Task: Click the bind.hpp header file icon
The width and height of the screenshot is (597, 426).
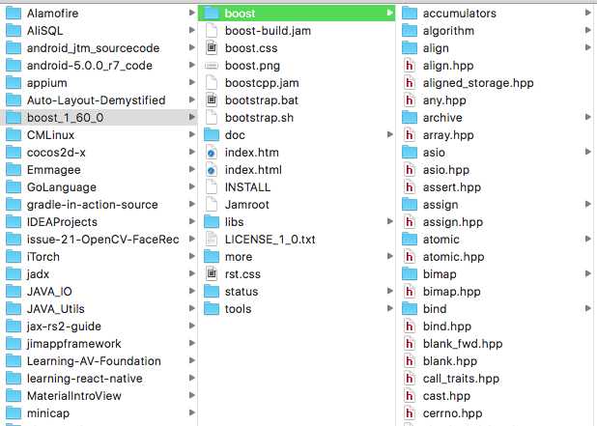Action: click(x=410, y=326)
